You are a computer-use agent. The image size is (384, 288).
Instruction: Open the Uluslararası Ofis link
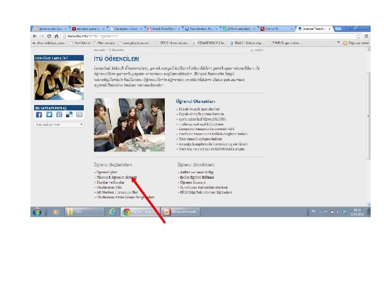[109, 187]
